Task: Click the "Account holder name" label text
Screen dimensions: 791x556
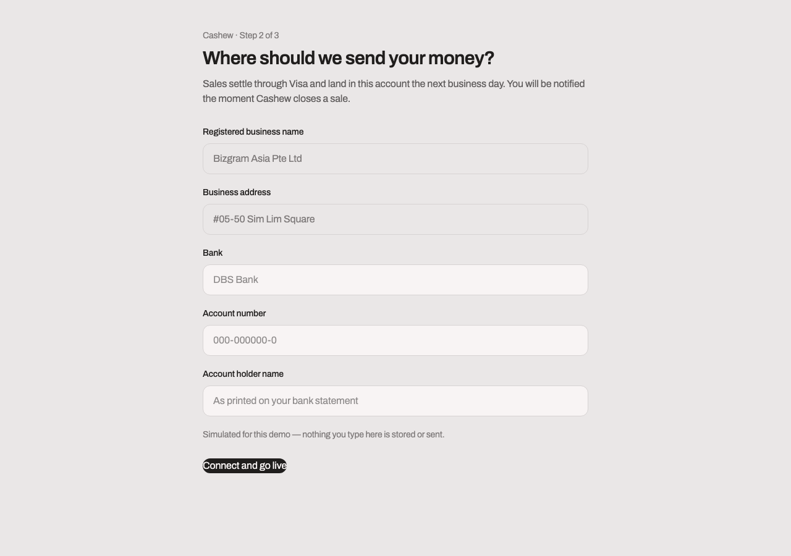Action: [x=243, y=374]
